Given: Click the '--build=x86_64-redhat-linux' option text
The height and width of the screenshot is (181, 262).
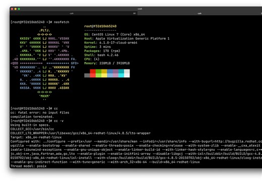Looking at the screenshot, I should 174,162.
